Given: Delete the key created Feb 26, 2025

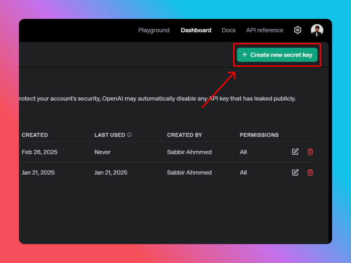Looking at the screenshot, I should [x=310, y=152].
